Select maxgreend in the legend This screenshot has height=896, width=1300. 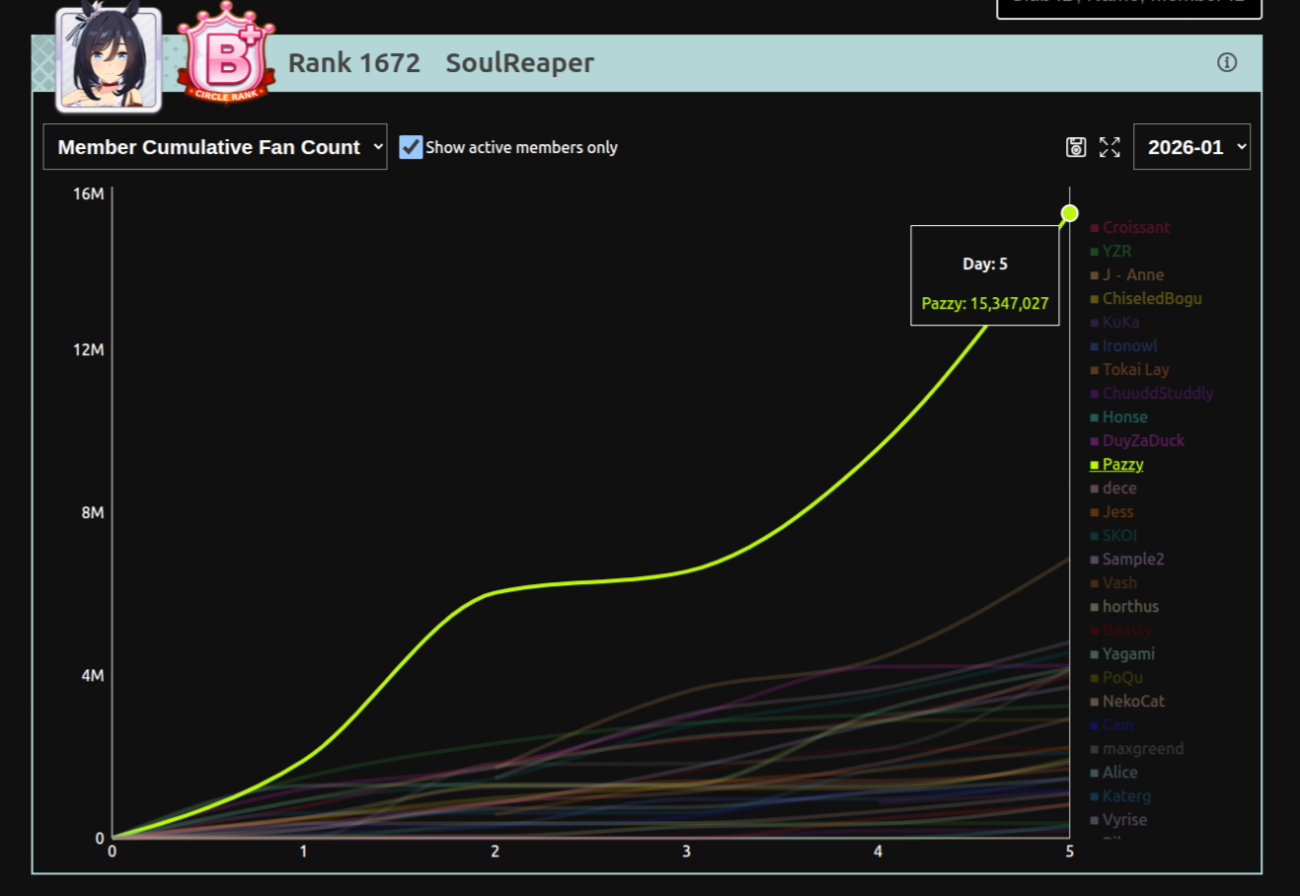(1137, 748)
